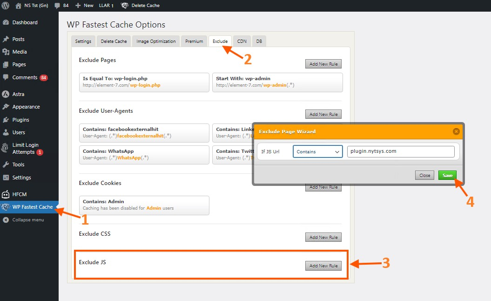Click the cheetah icon beside Delete Cache
This screenshot has width=491, height=301.
coord(125,5)
